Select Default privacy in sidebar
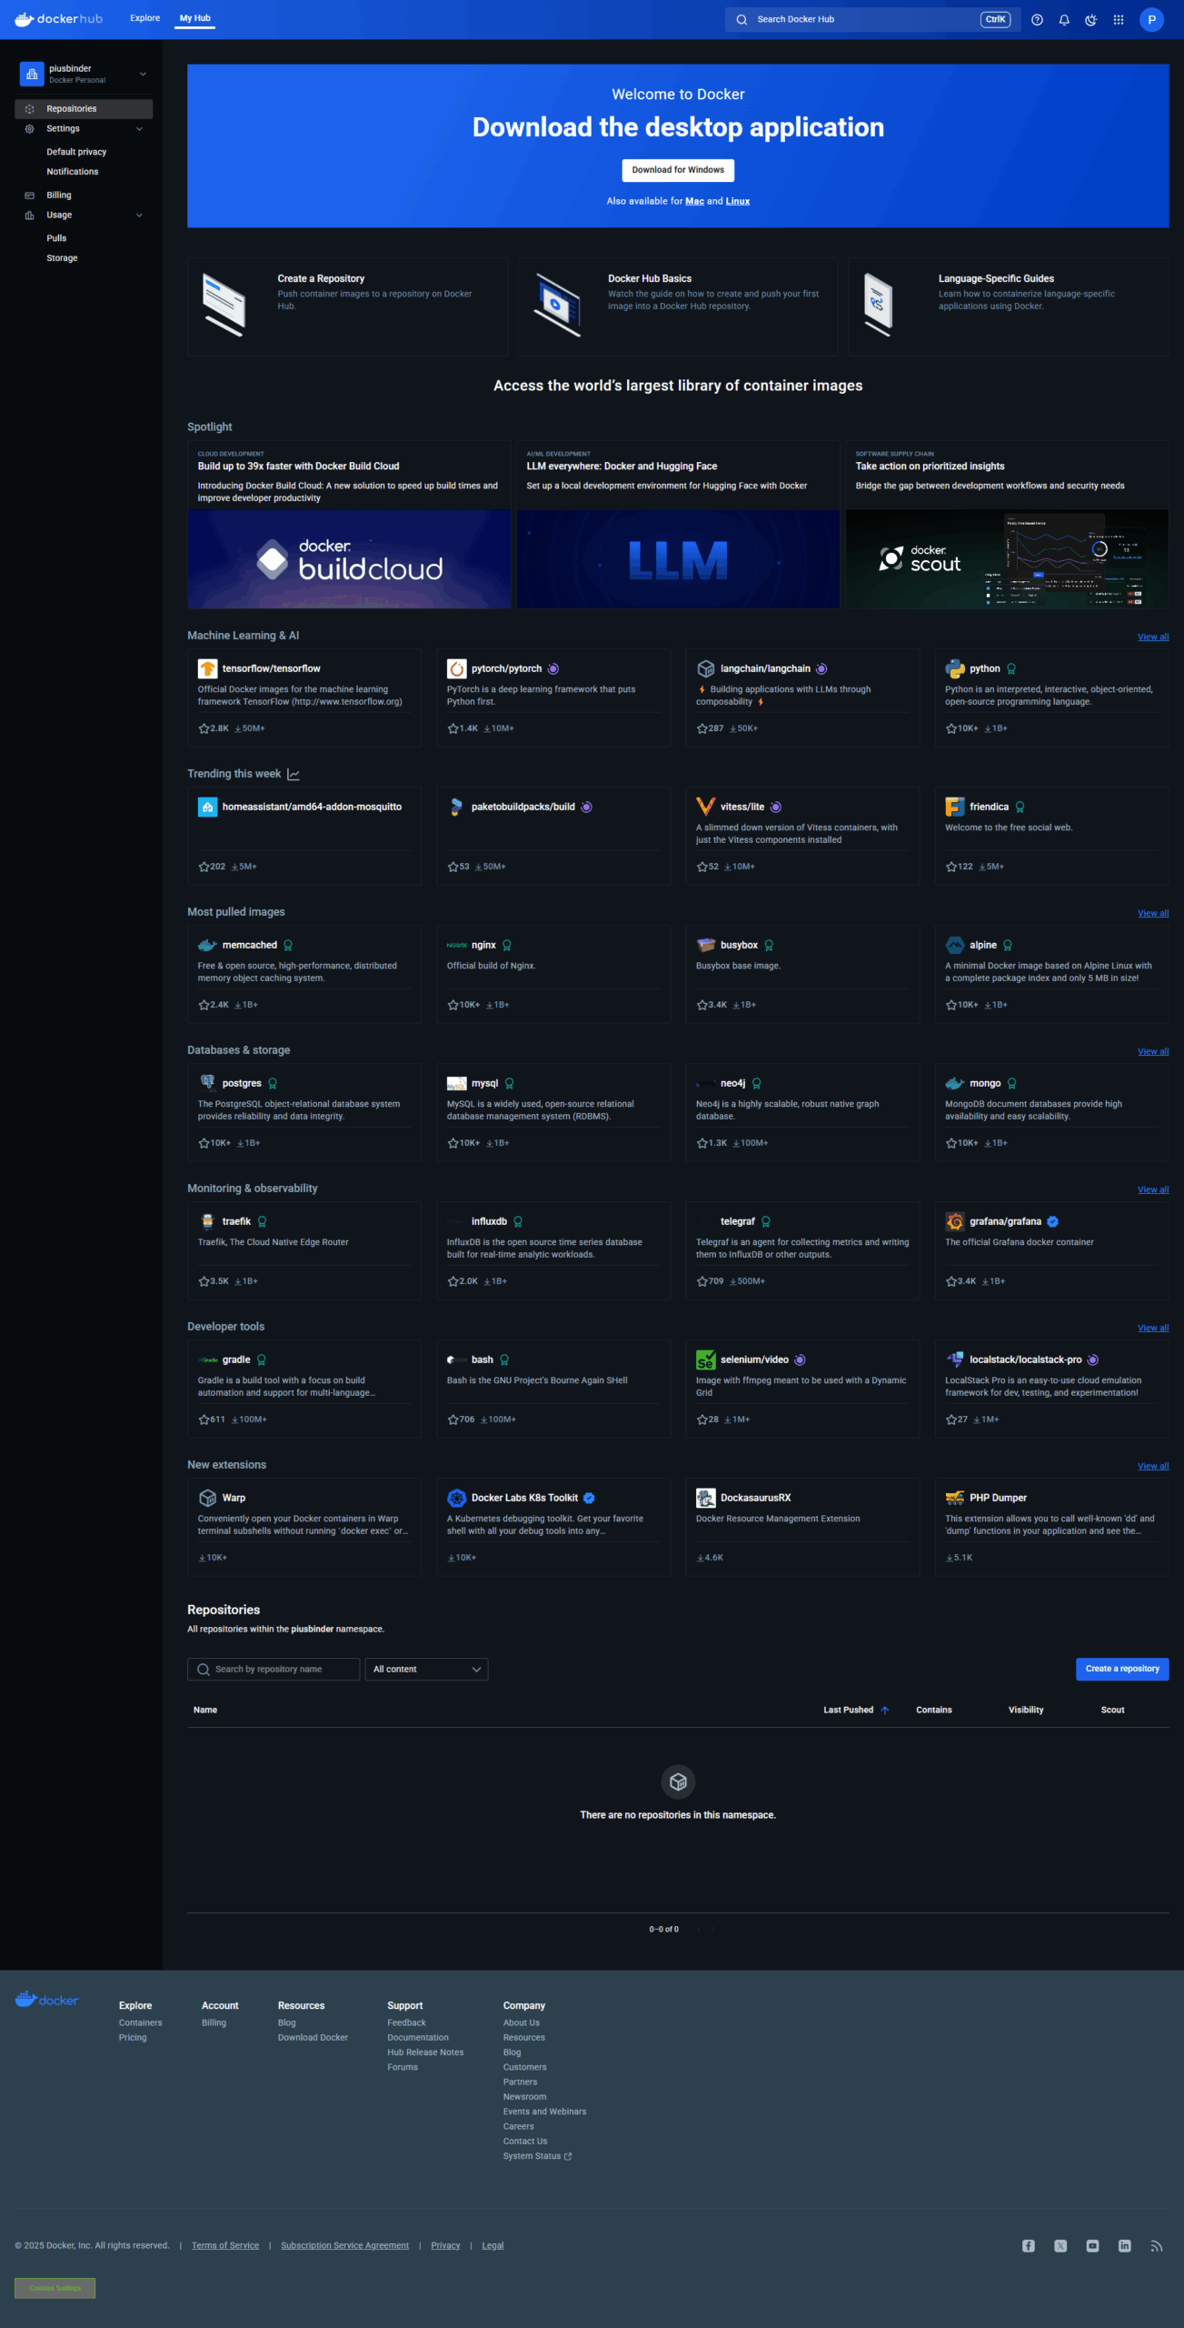The width and height of the screenshot is (1184, 2328). pyautogui.click(x=76, y=152)
